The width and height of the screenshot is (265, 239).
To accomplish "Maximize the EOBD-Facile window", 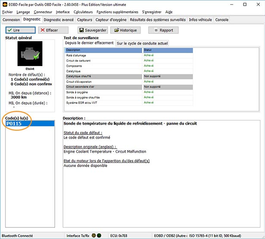I will pyautogui.click(x=245, y=5).
